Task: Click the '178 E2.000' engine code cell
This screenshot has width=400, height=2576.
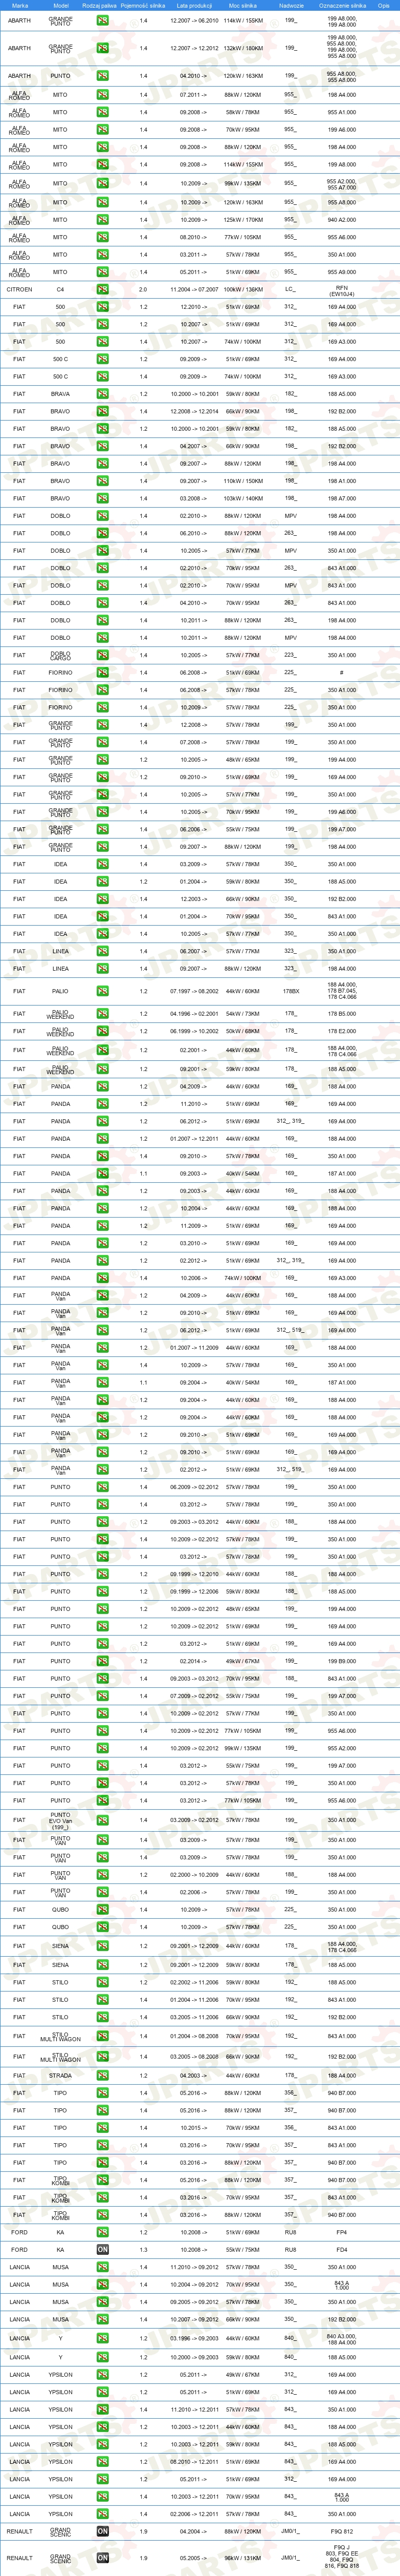Action: (x=342, y=1031)
